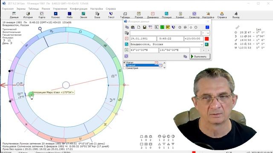Screen dimensions: 273x153
Task: Open the Справка toolbar icon
Action: point(222,15)
